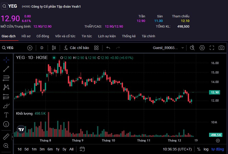228x154 pixels.
Task: Select the text annotation tool
Action: click(6, 115)
